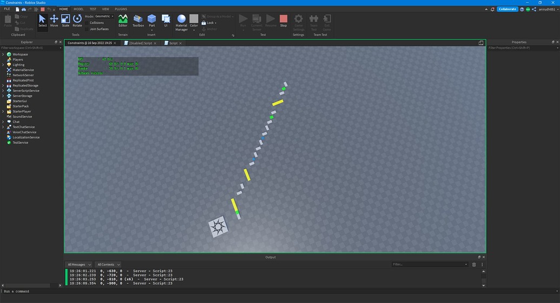Undock the Output panel

point(479,257)
